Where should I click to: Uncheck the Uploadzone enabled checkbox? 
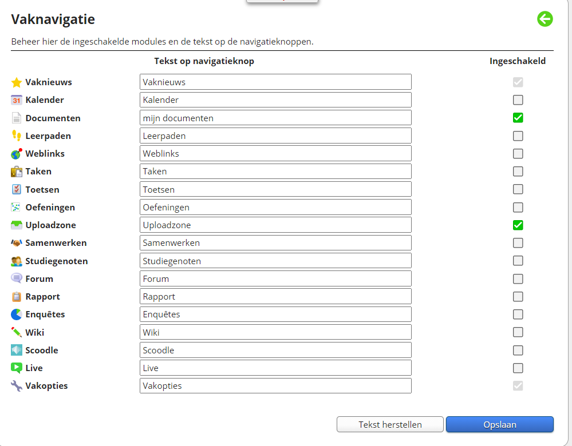pyautogui.click(x=518, y=225)
